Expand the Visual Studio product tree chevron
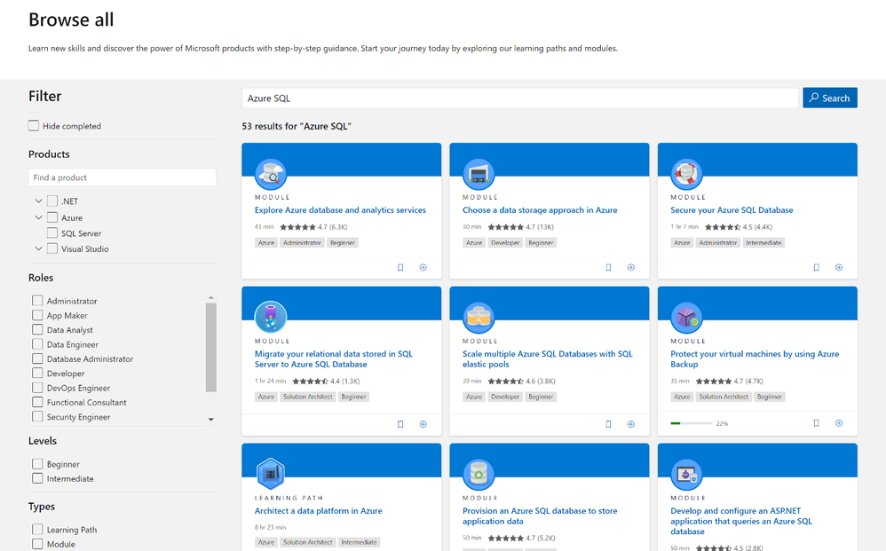Image resolution: width=886 pixels, height=551 pixels. (38, 248)
